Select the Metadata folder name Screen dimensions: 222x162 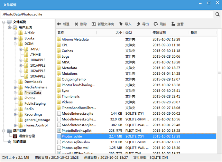[69, 68]
